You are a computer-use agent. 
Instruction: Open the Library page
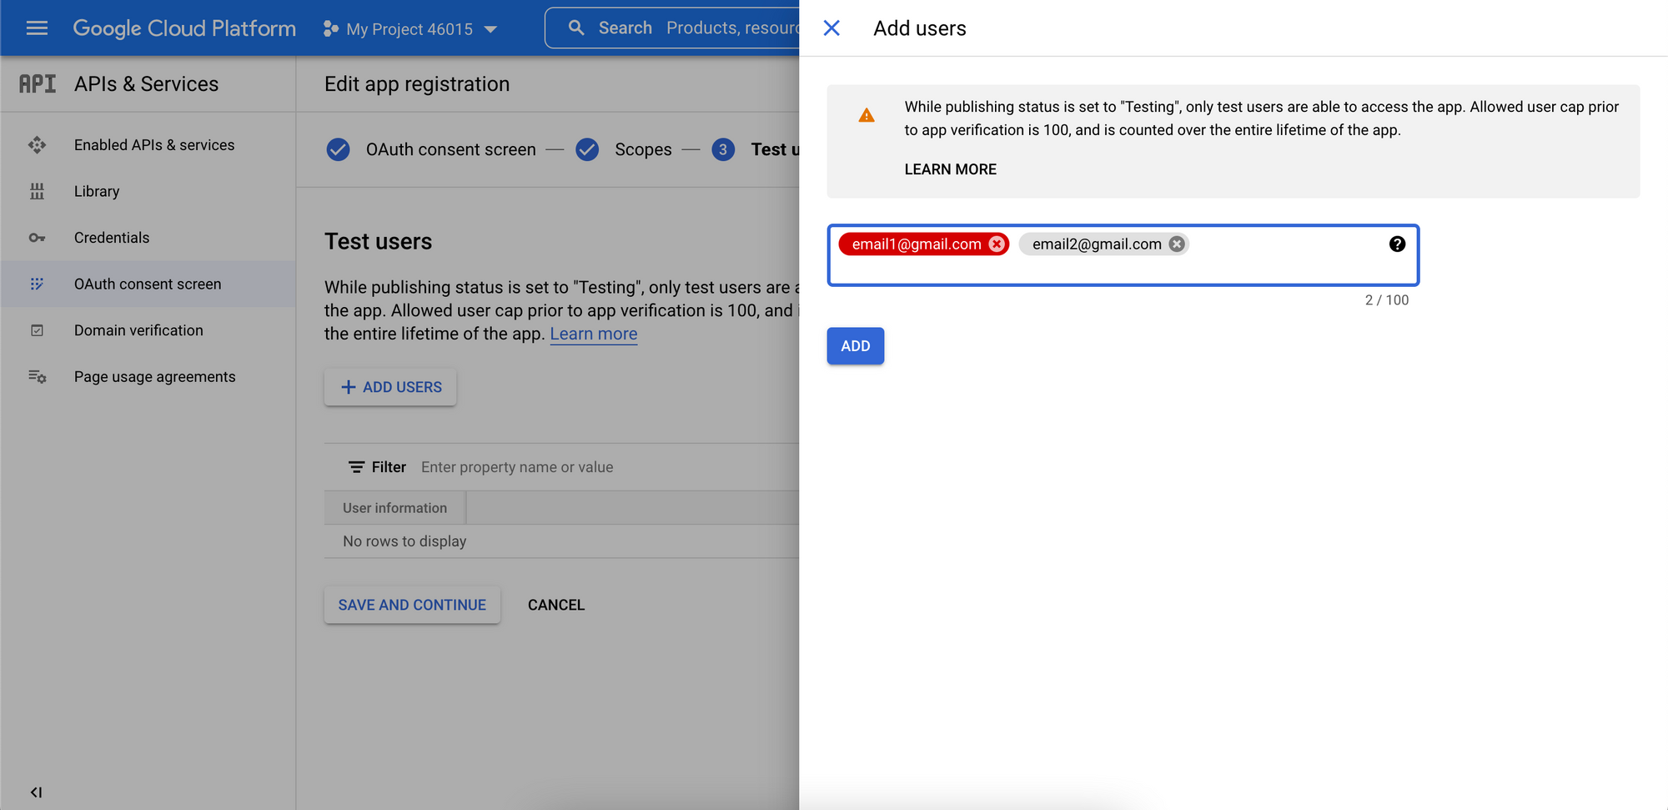pyautogui.click(x=97, y=191)
